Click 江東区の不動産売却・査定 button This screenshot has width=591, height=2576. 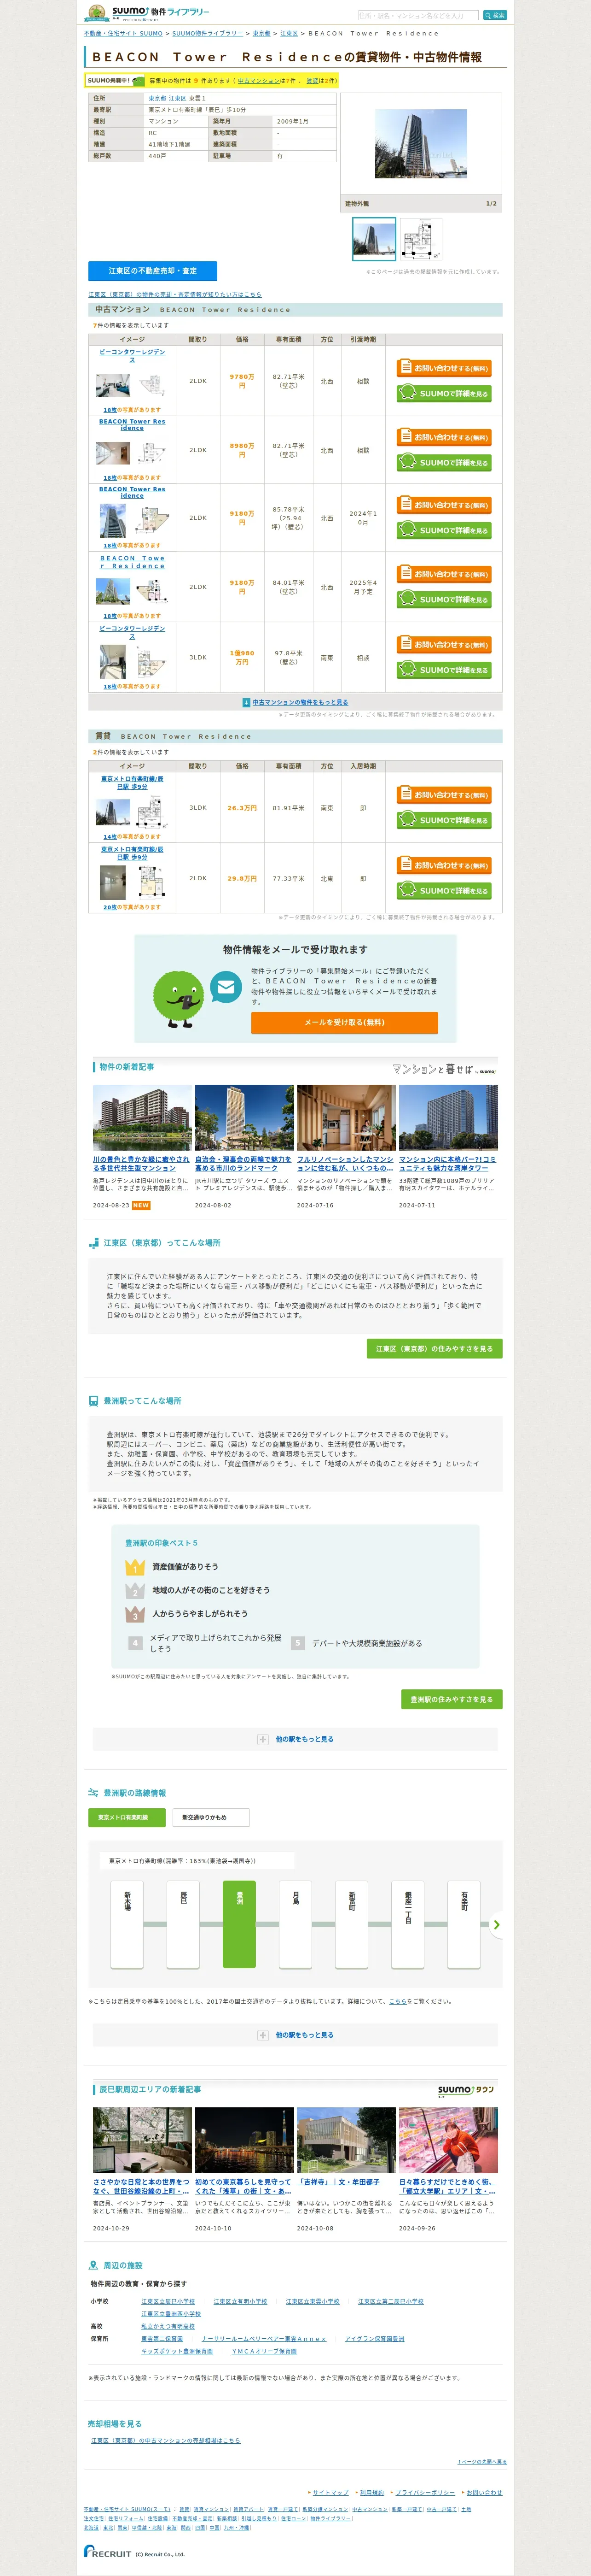153,271
